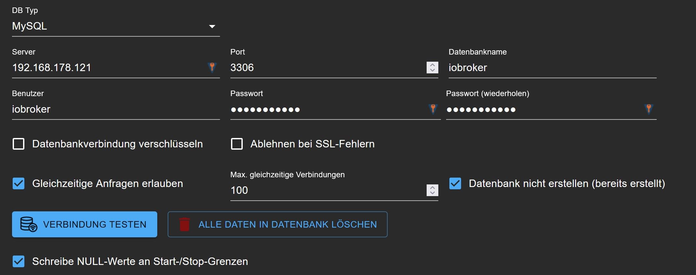696x275 pixels.
Task: Expand the MySQL database type selector
Action: pos(110,26)
